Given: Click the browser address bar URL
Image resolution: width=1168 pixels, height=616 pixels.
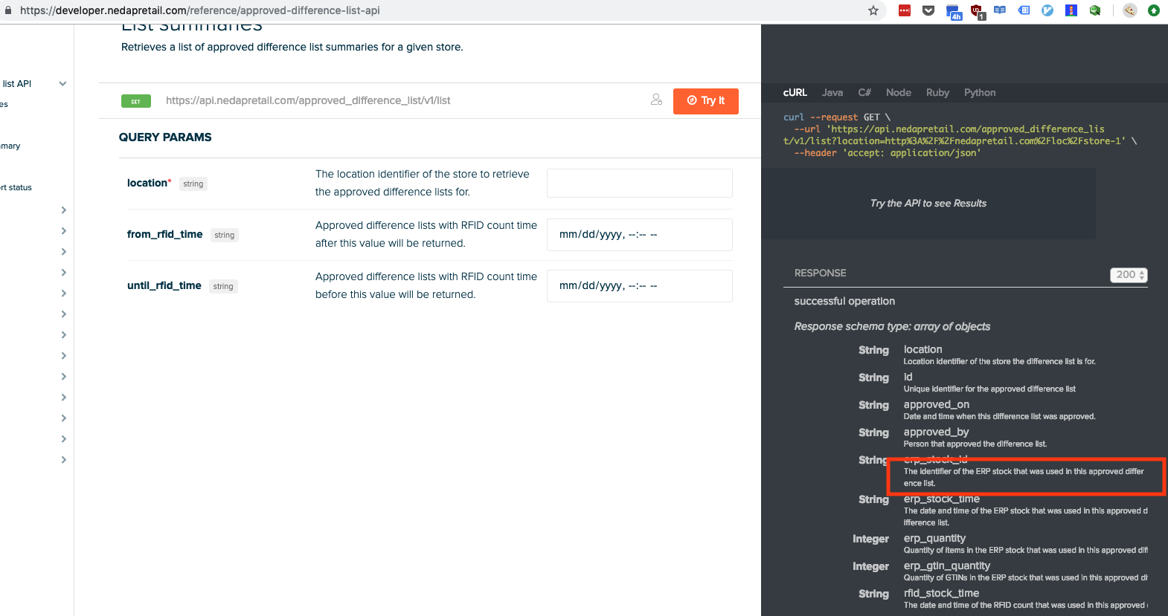Looking at the screenshot, I should [x=199, y=10].
